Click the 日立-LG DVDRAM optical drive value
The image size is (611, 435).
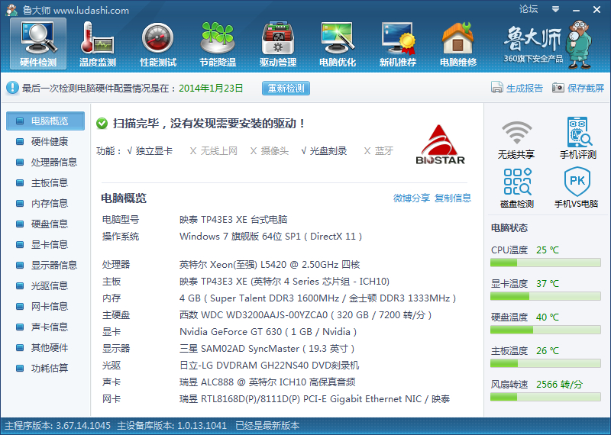tap(270, 366)
